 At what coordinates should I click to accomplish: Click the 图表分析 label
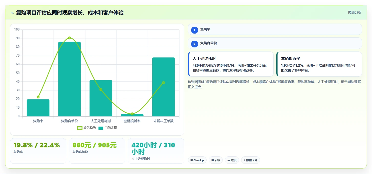click(355, 12)
